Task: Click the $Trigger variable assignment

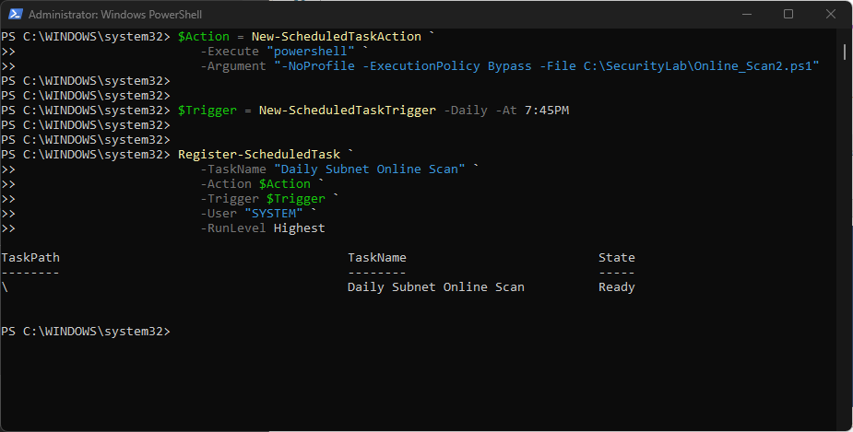Action: click(x=207, y=111)
